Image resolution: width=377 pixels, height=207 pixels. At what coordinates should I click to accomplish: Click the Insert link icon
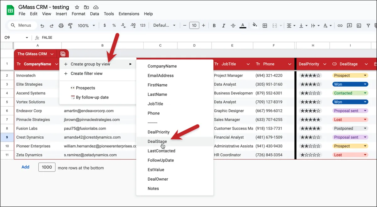click(340, 26)
